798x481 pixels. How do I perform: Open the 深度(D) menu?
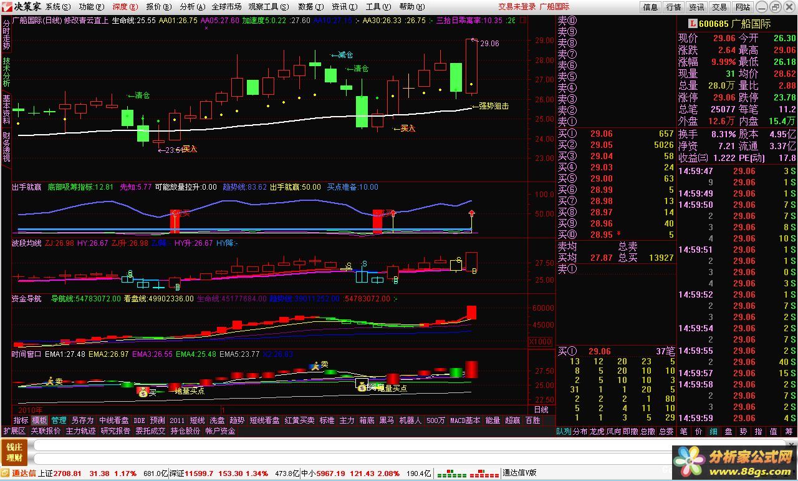[x=125, y=7]
